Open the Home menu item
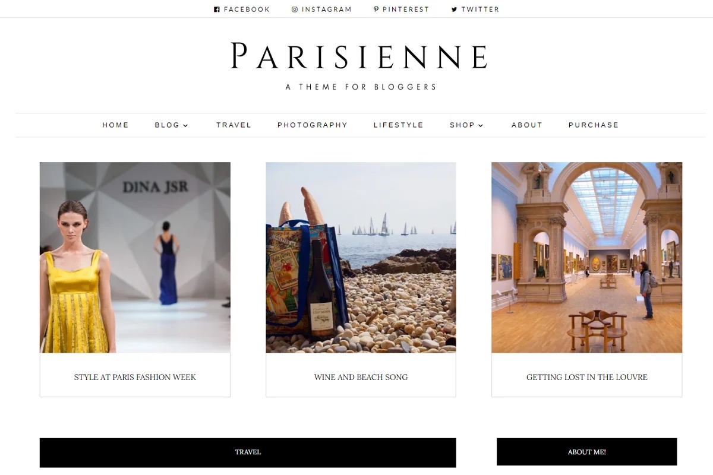This screenshot has width=713, height=475. [116, 125]
